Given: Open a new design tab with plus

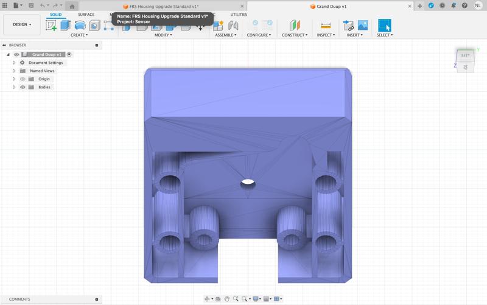Looking at the screenshot, I should (419, 6).
